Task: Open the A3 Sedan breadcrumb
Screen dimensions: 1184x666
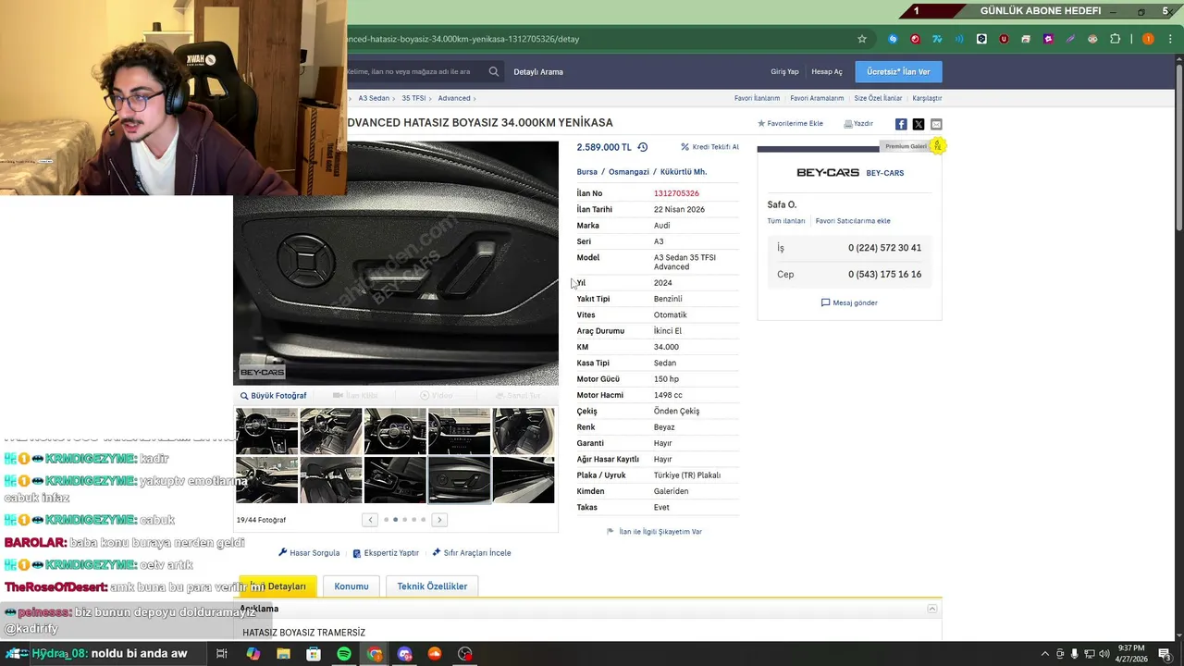Action: click(375, 98)
